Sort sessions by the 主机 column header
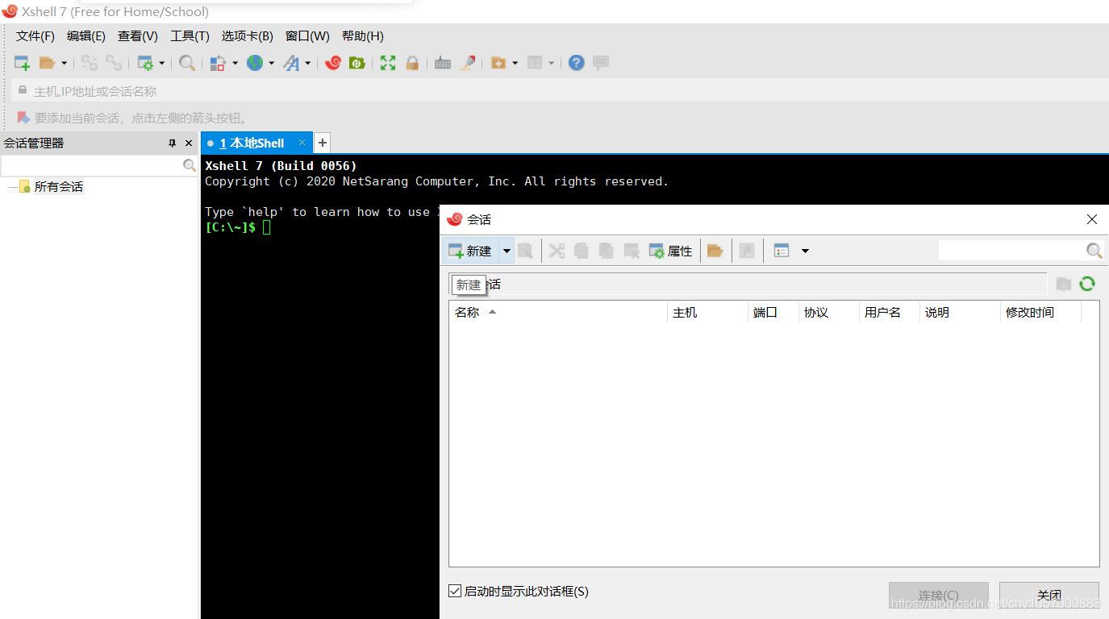 click(x=707, y=312)
